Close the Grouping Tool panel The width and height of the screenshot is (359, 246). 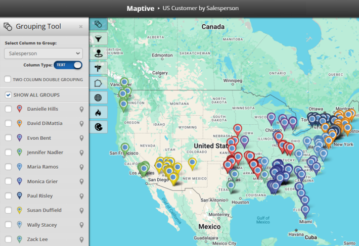pyautogui.click(x=81, y=27)
